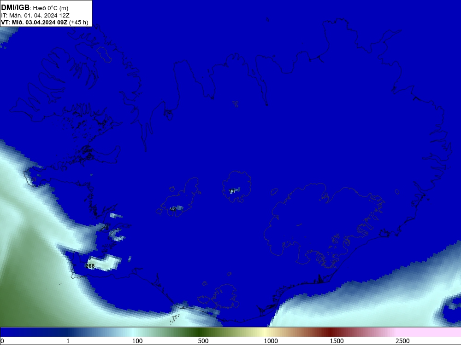The width and height of the screenshot is (461, 345).
Task: Click the 268 value label on map
Action: [90, 266]
